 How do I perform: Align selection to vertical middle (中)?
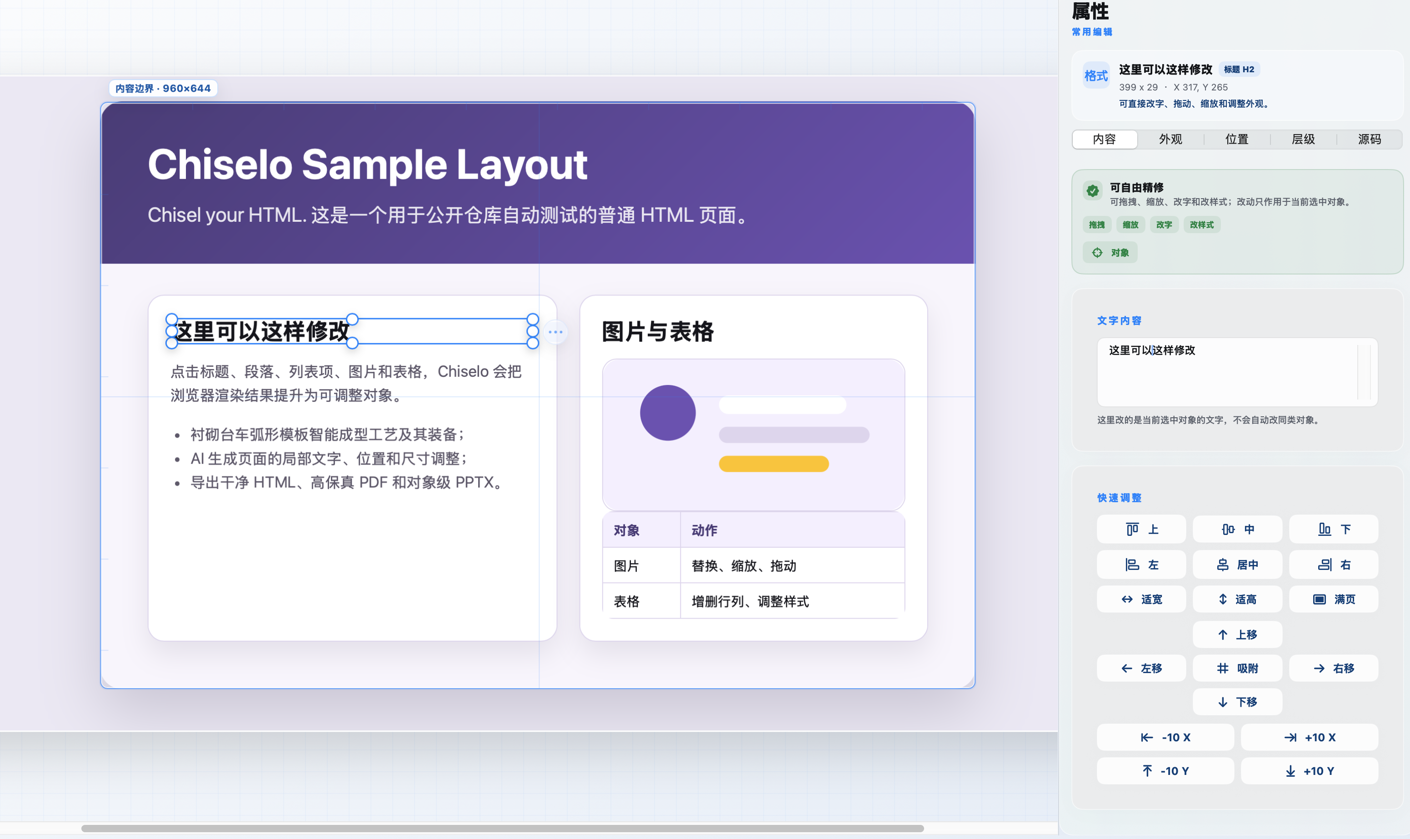tap(1237, 529)
